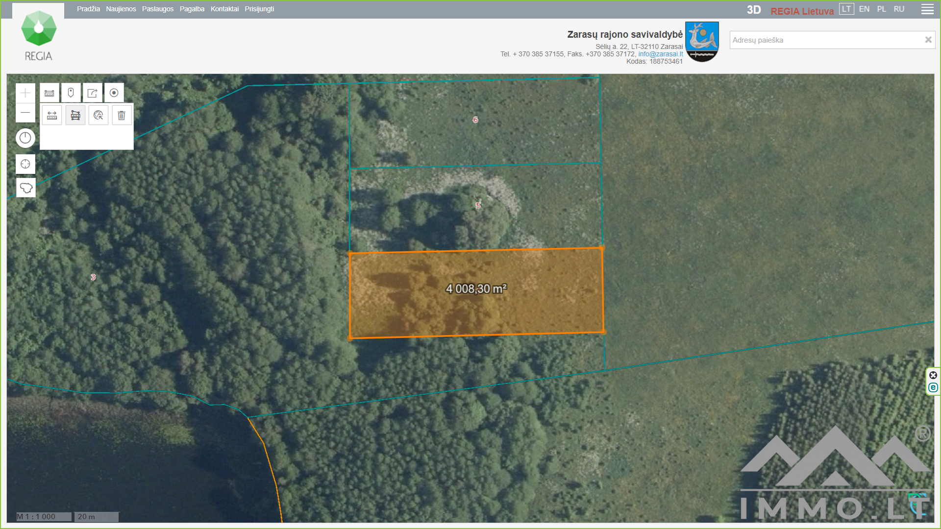Select the map marker pin tool
This screenshot has width=941, height=529.
tap(71, 93)
